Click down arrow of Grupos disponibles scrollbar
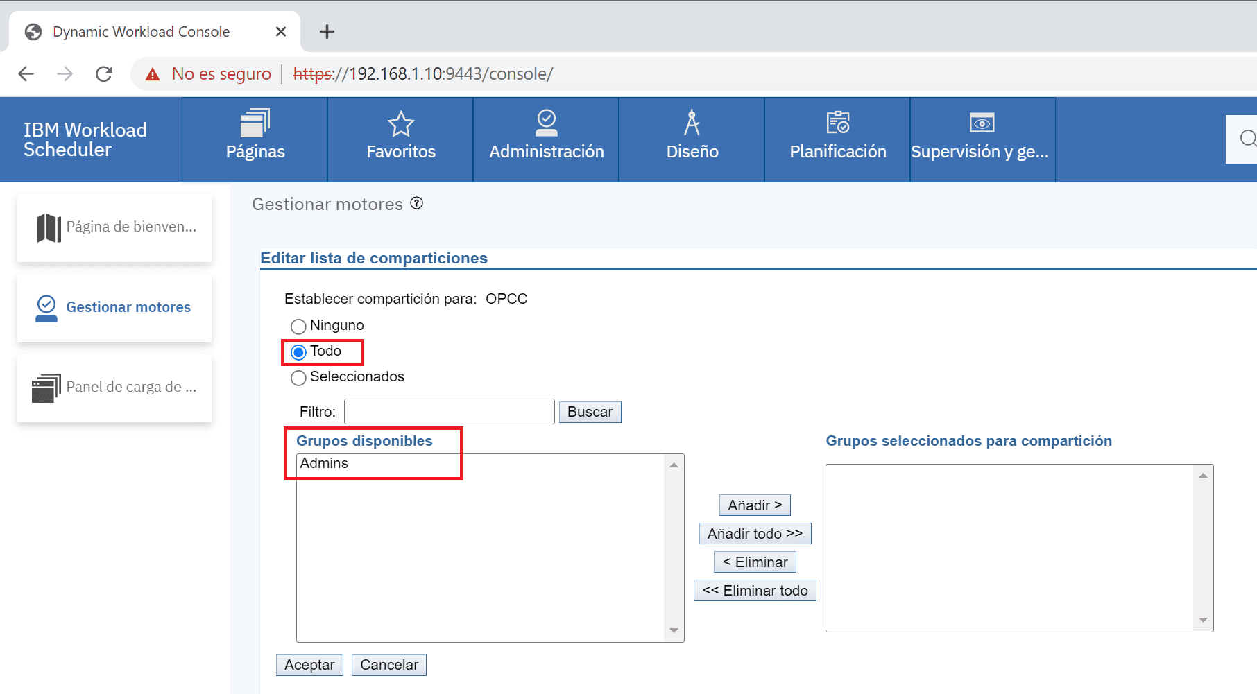 (674, 630)
